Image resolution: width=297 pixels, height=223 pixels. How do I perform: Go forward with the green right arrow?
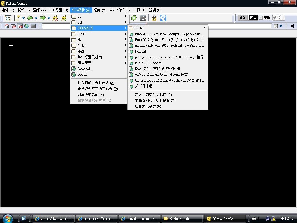click(43, 18)
